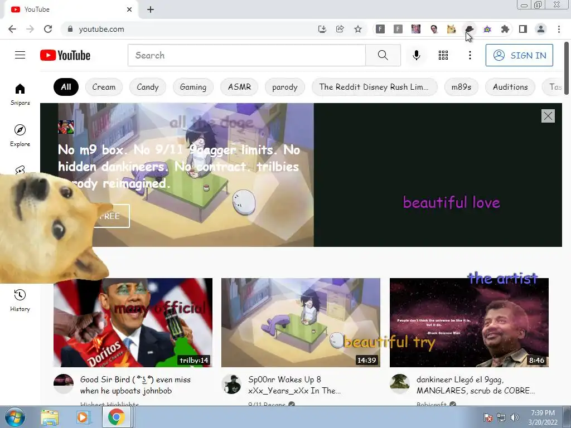Open Chrome three-dot menu
571x428 pixels.
559,29
